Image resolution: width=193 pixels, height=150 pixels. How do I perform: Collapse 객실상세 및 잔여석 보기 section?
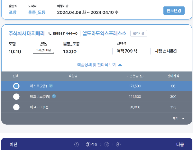[x=100, y=65]
